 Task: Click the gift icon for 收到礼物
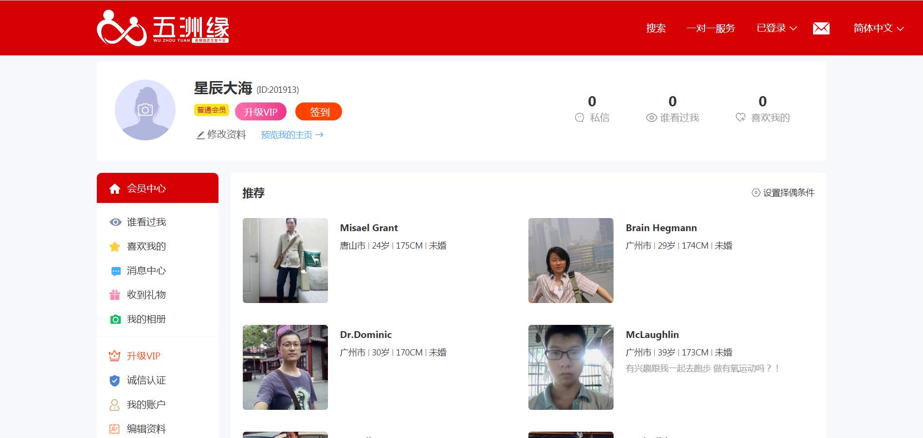point(115,295)
